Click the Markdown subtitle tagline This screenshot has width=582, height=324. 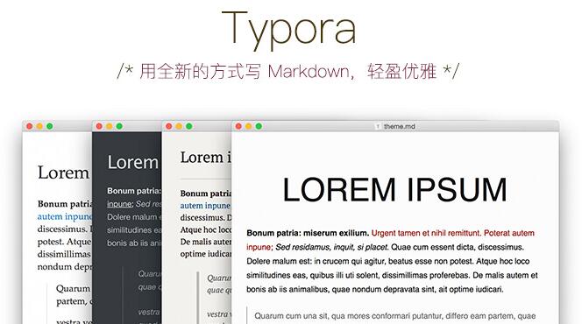point(288,71)
